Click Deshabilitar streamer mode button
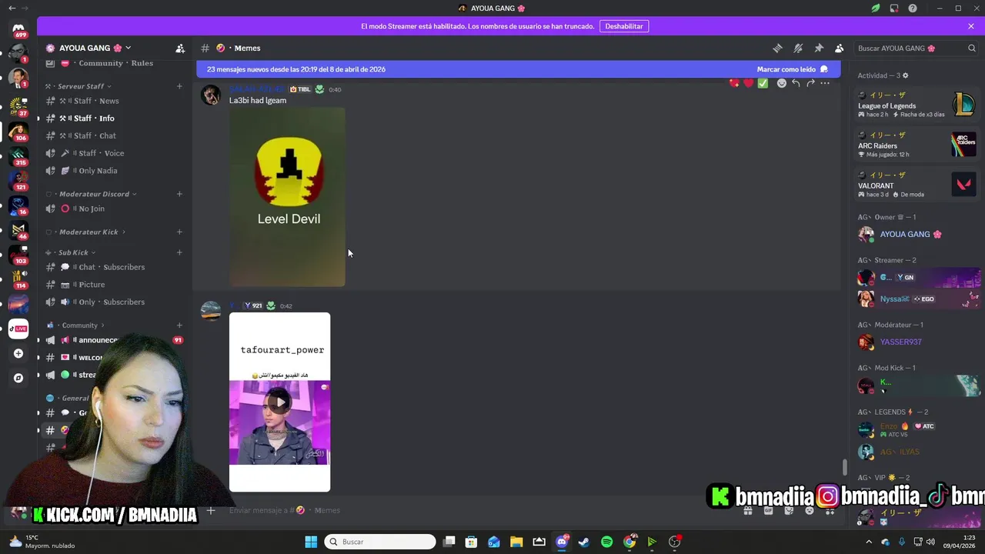Image resolution: width=985 pixels, height=554 pixels. point(624,26)
